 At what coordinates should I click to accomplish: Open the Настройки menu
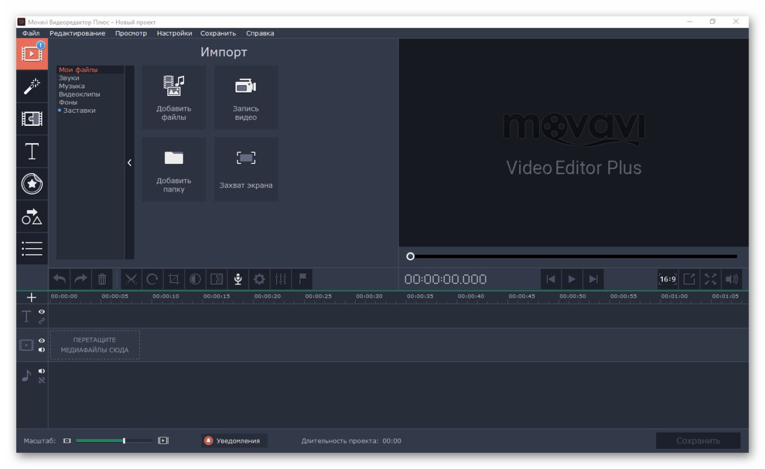(x=175, y=33)
